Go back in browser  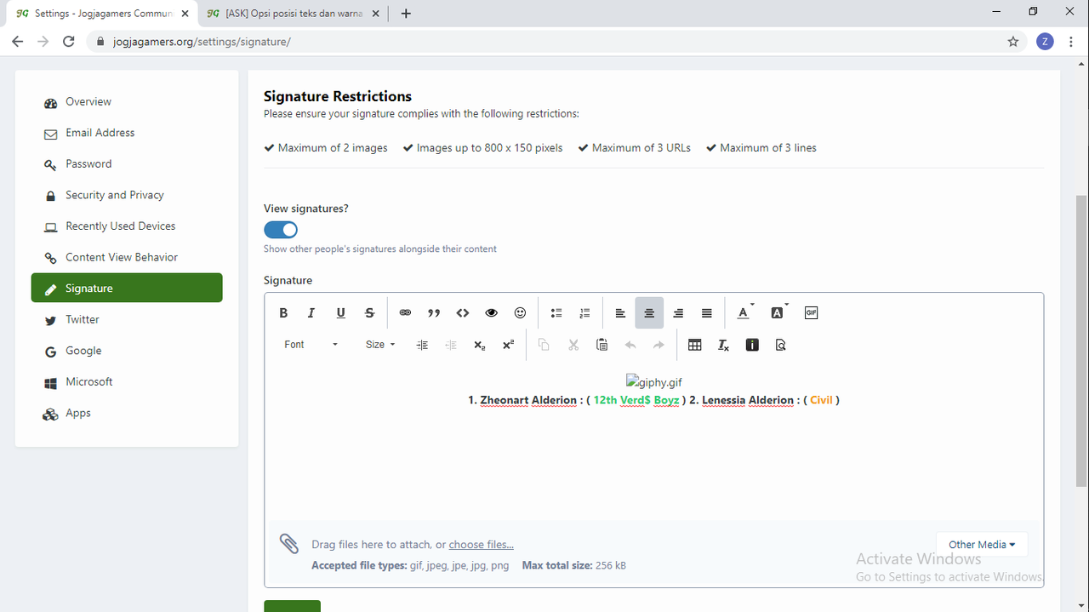[17, 41]
